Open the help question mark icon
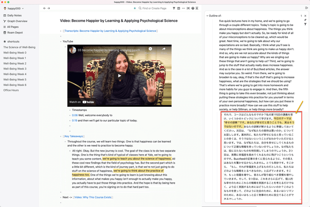Image resolution: width=310 pixels, height=207 pixels. pyautogui.click(x=193, y=8)
